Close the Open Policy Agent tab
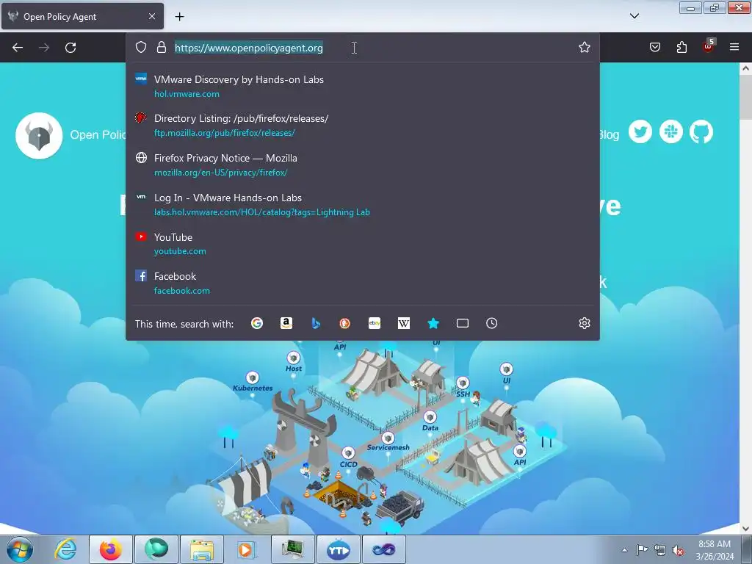Viewport: 752px width, 564px height. pos(151,16)
